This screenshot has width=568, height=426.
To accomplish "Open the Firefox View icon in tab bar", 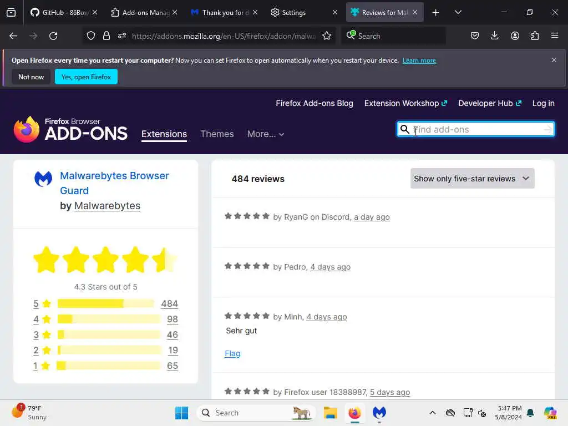I will point(11,13).
